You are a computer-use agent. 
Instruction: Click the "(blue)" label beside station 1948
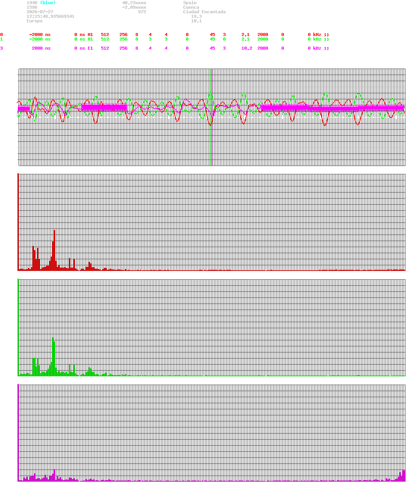point(48,3)
